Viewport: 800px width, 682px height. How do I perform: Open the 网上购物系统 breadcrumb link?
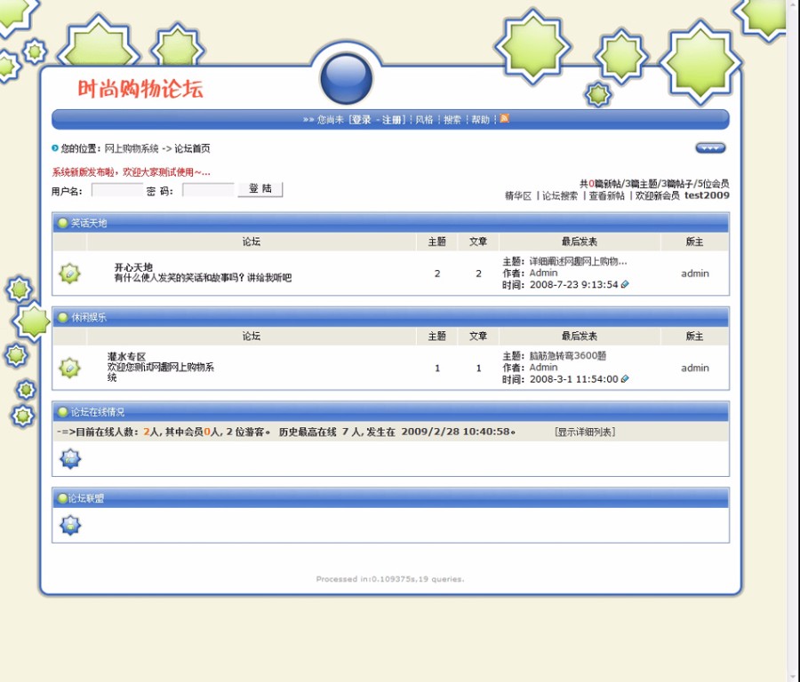132,148
